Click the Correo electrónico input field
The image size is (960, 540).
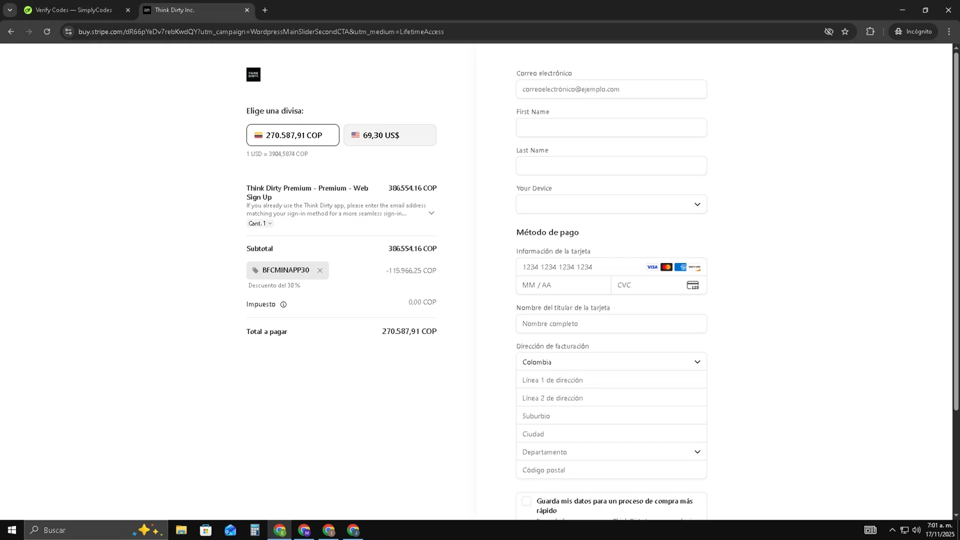(611, 90)
